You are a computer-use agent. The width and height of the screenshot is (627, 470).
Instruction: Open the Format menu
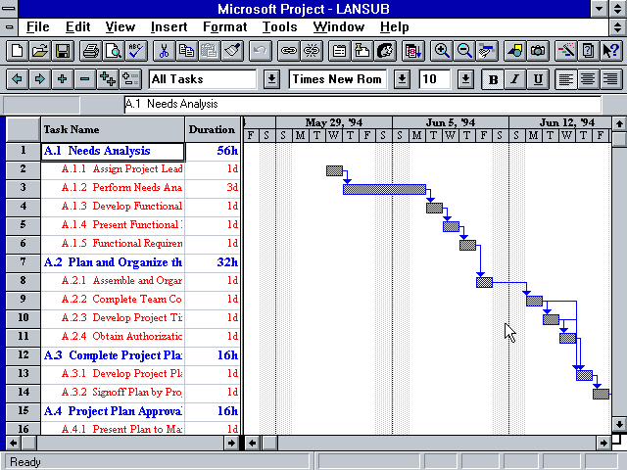(224, 27)
